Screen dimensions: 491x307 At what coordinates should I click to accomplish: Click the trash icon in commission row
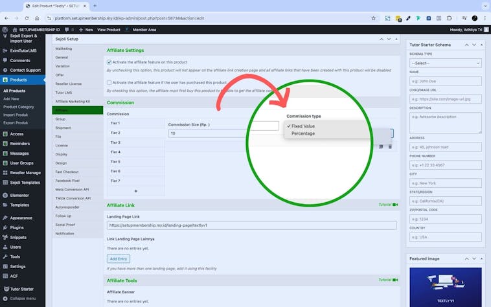(390, 147)
